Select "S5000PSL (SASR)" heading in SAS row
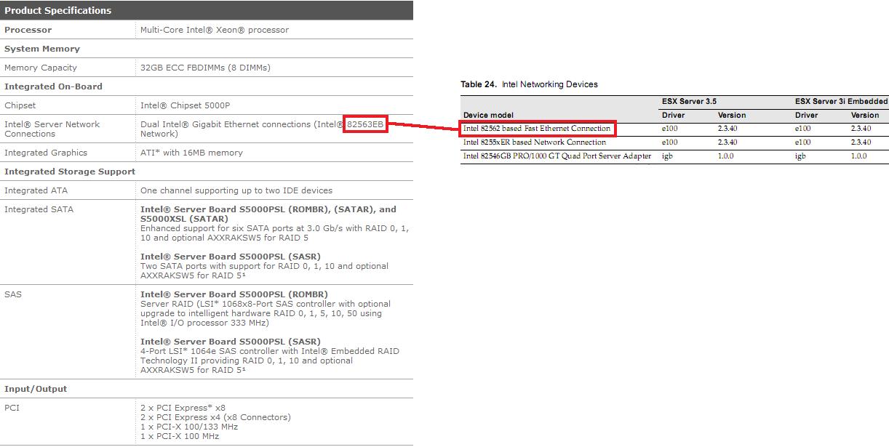Image resolution: width=889 pixels, height=447 pixels. click(x=231, y=342)
